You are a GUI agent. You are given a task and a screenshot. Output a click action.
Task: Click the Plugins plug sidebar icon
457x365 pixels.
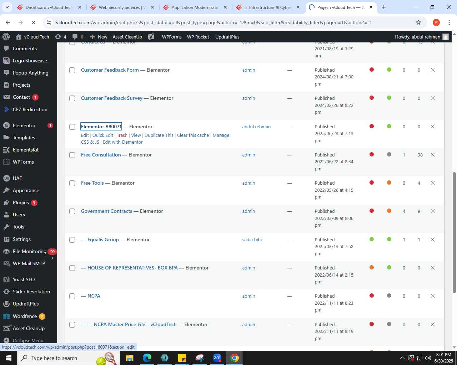(6, 202)
